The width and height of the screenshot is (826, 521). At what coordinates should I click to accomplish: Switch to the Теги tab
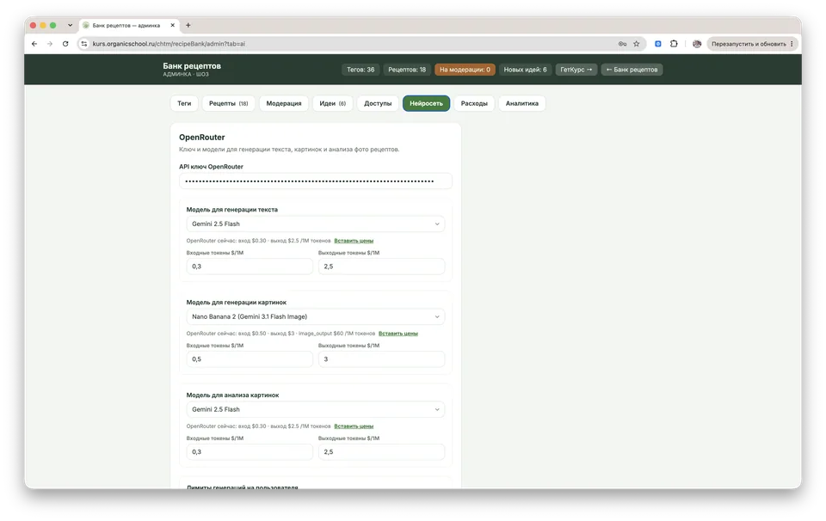click(x=184, y=103)
